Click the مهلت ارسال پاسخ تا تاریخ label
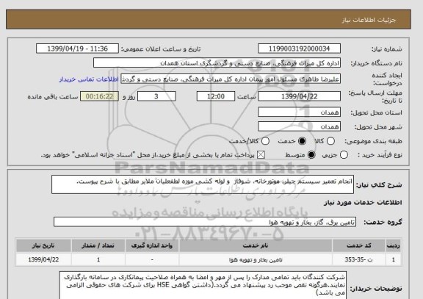The width and height of the screenshot is (423, 299). point(375,97)
